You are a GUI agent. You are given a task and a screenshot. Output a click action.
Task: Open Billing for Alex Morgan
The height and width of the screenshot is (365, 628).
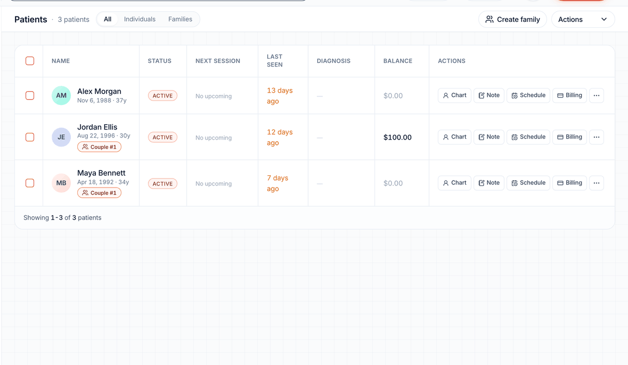(569, 95)
